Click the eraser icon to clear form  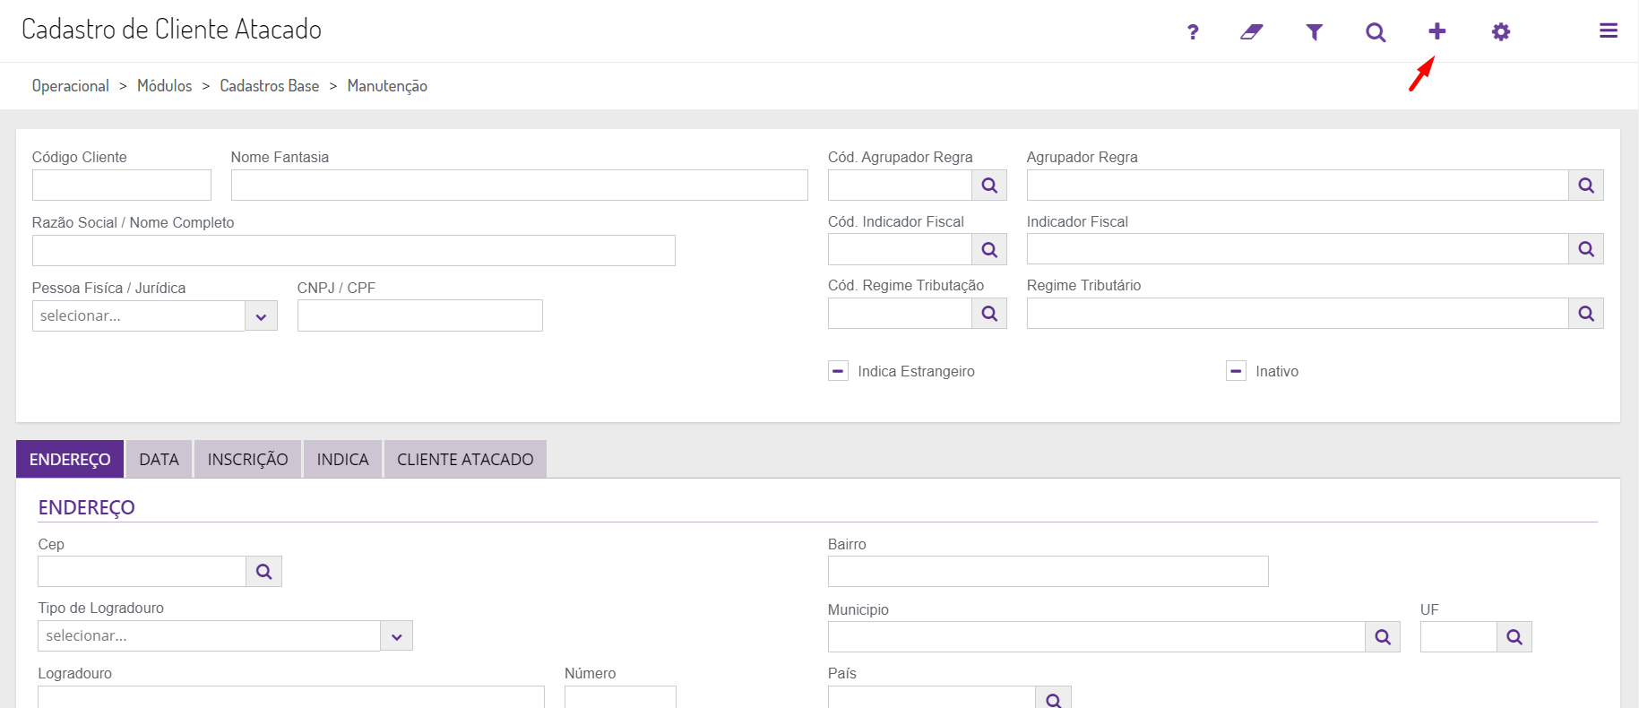(x=1252, y=32)
